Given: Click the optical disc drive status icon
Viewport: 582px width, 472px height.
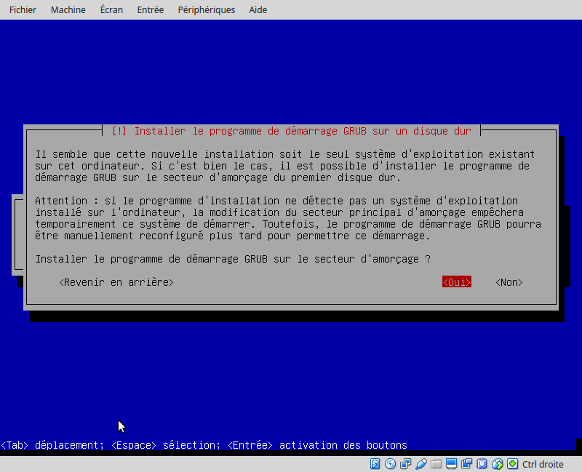Looking at the screenshot, I should (390, 464).
